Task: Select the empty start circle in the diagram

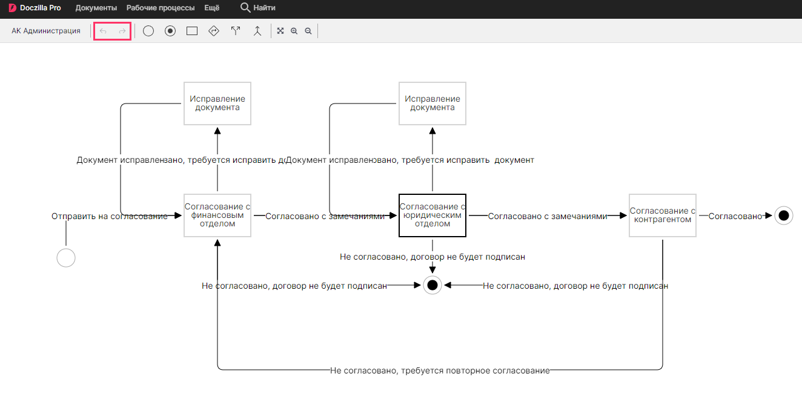Action: [x=66, y=258]
